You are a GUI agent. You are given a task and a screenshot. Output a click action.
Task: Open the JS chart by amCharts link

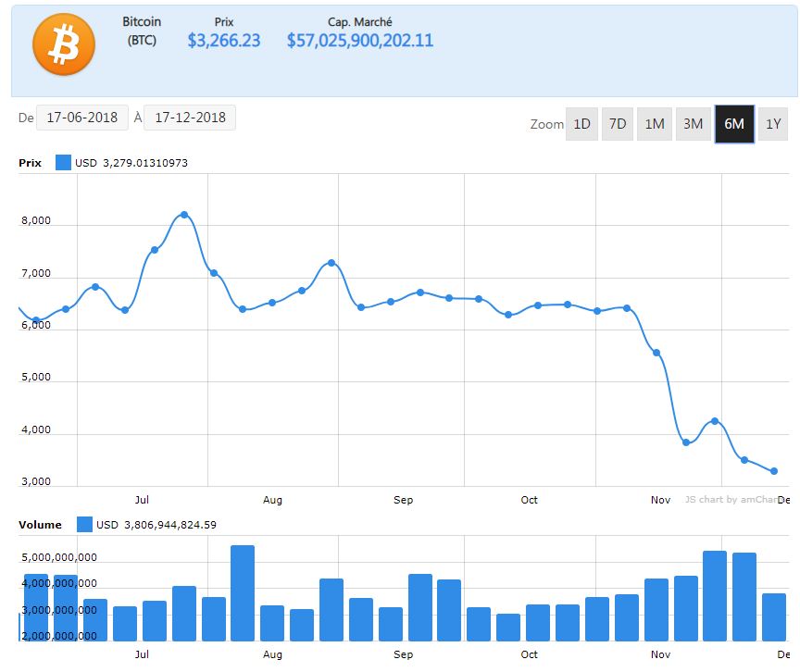click(730, 500)
